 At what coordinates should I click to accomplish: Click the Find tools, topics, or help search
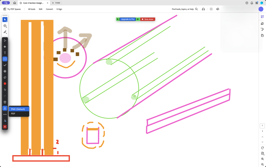tap(185, 9)
